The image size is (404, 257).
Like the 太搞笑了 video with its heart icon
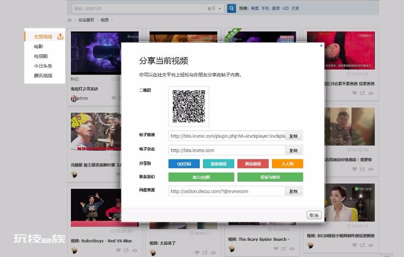pyautogui.click(x=197, y=253)
